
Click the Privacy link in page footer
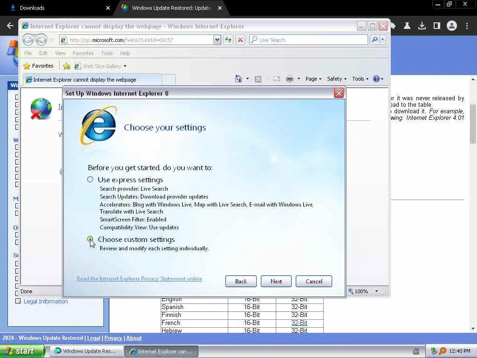pyautogui.click(x=113, y=338)
